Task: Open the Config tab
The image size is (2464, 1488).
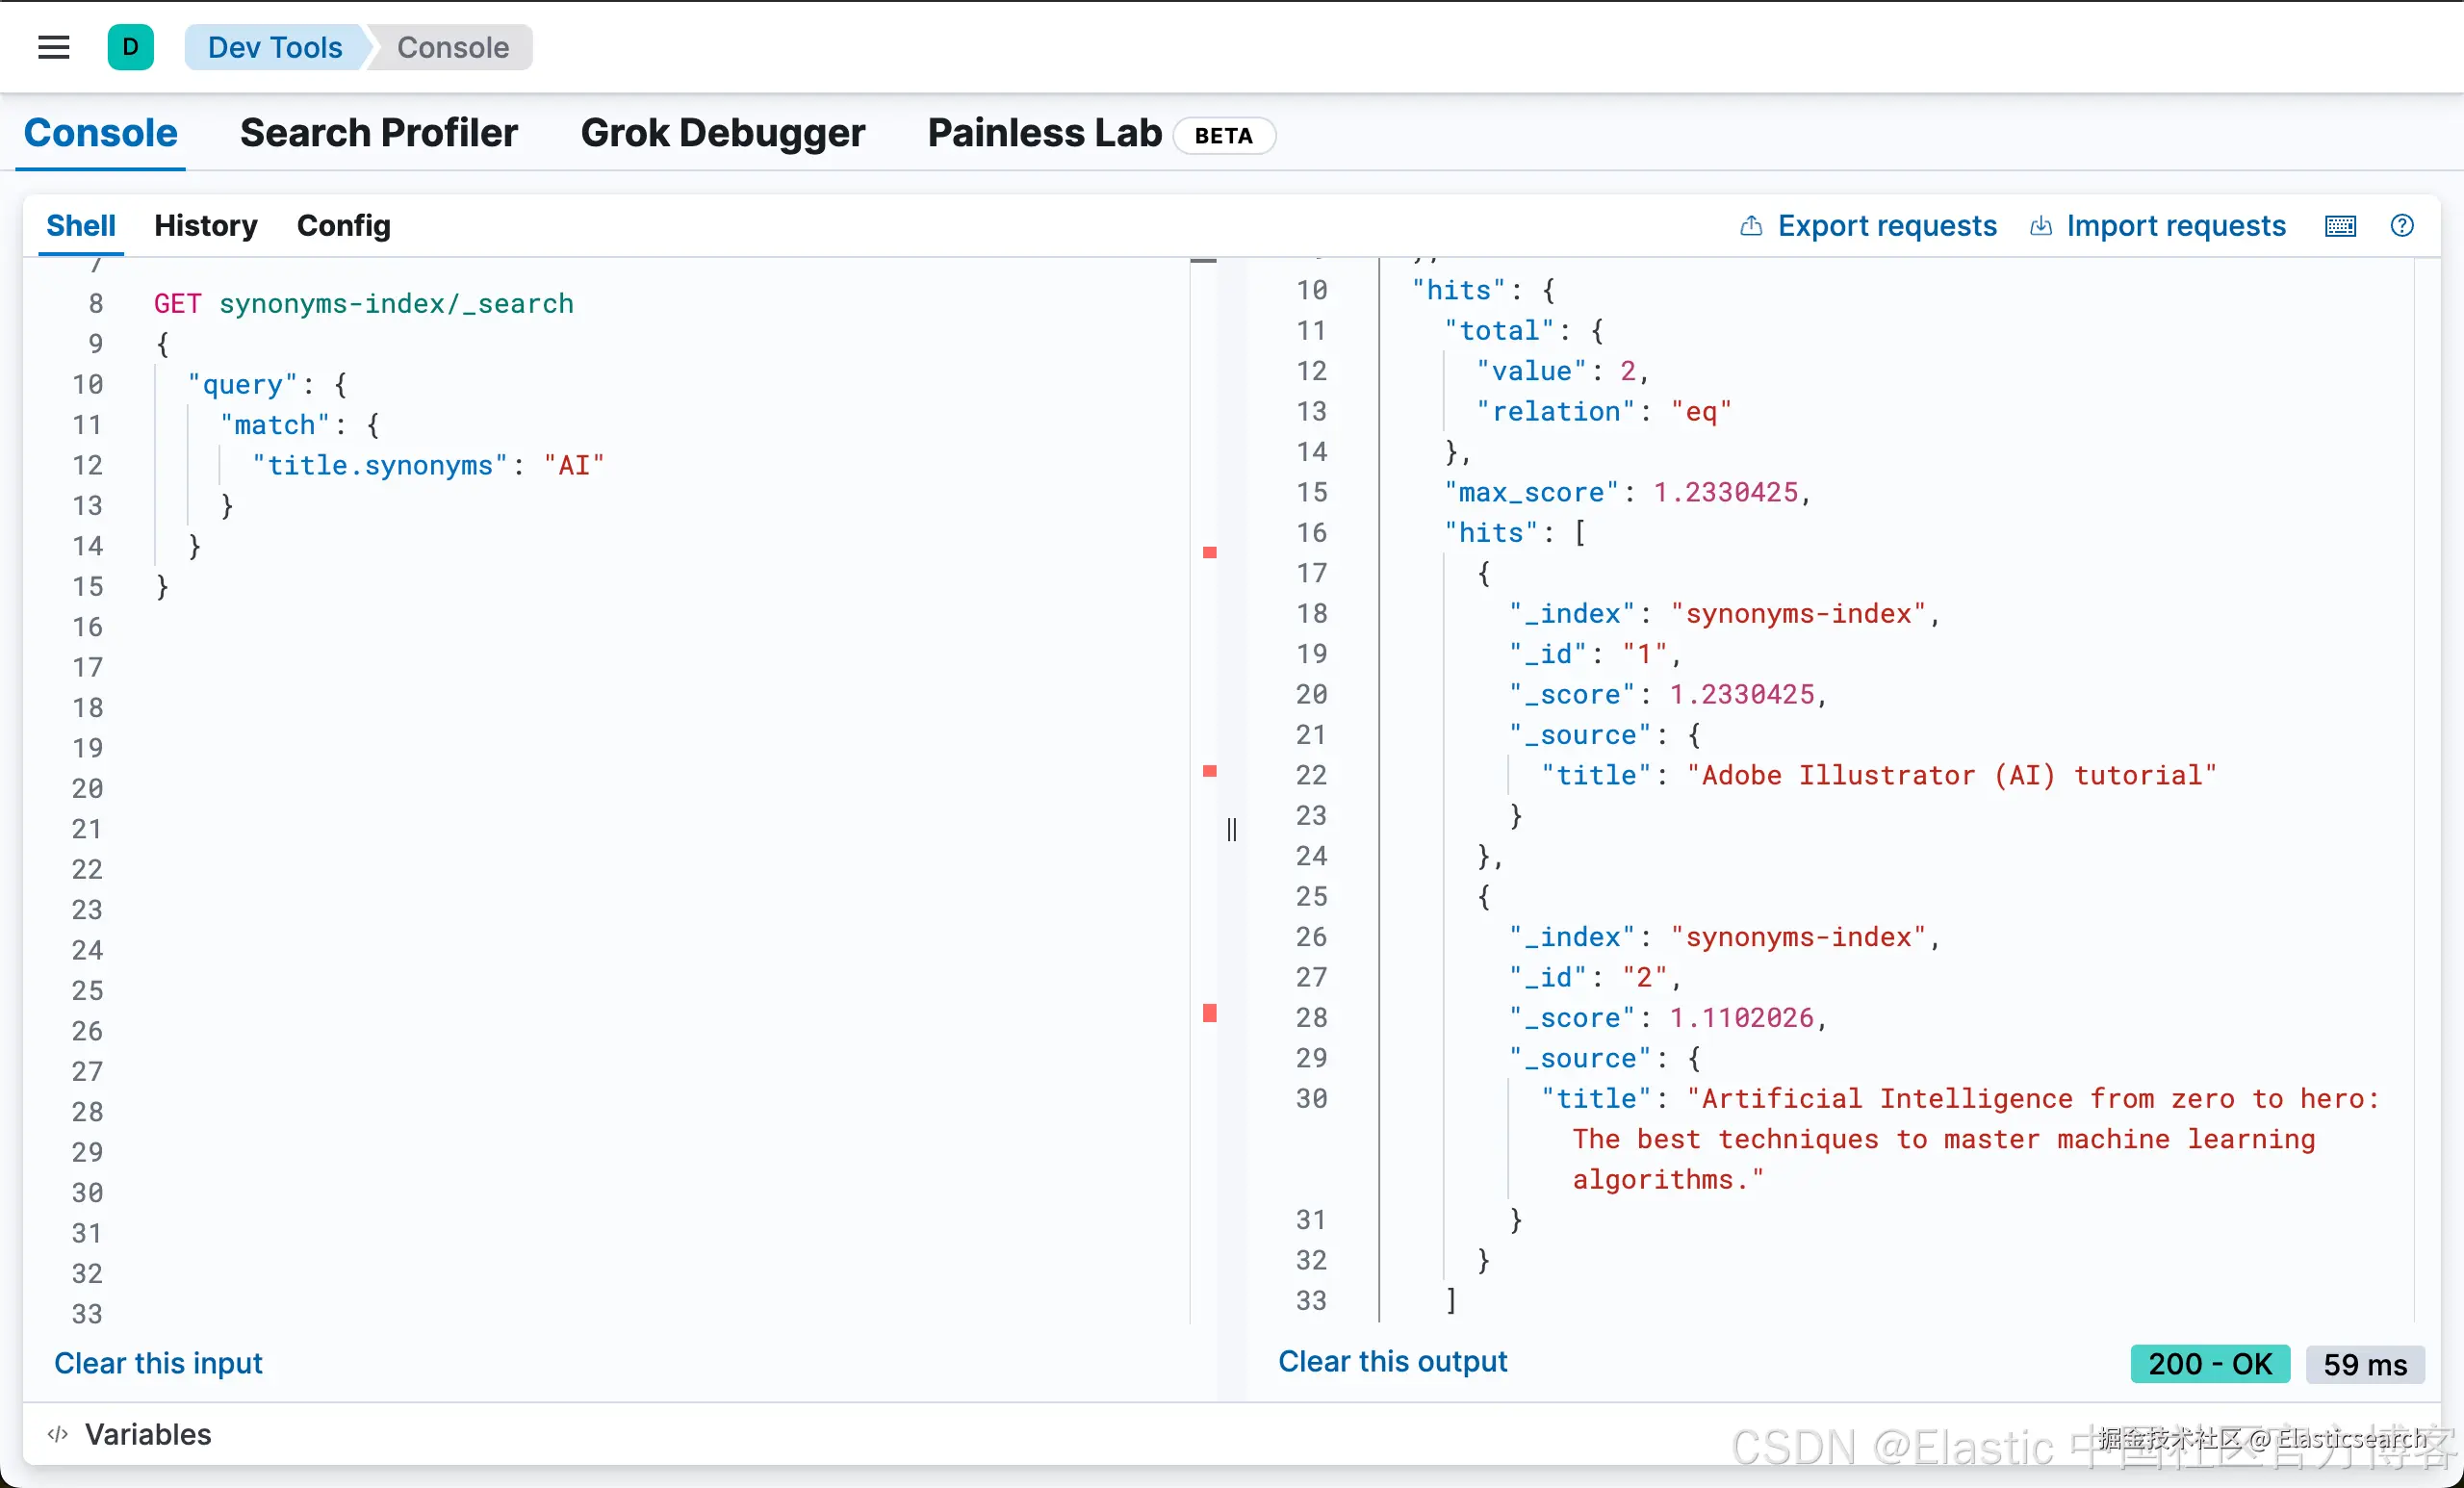Action: 343,226
